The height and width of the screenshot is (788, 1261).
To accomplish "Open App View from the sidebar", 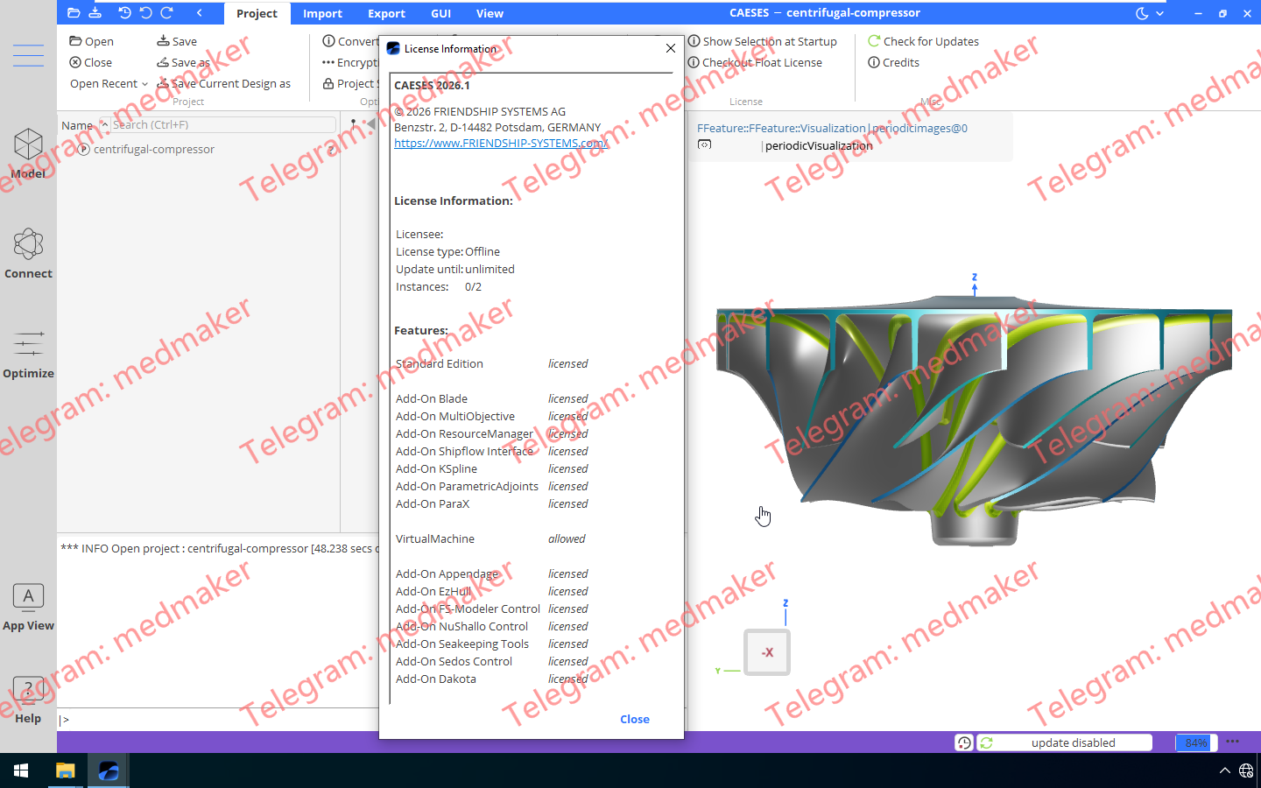I will 28,606.
